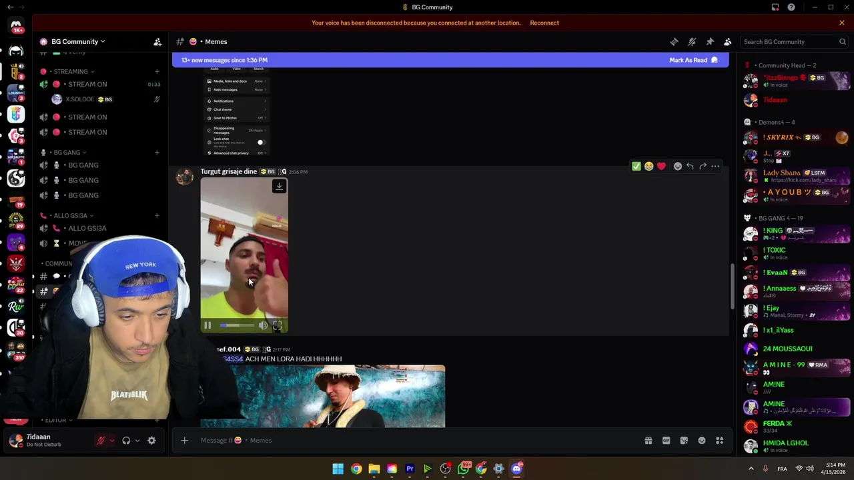Forward Turgut's message
Viewport: 854px width, 480px height.
(703, 166)
